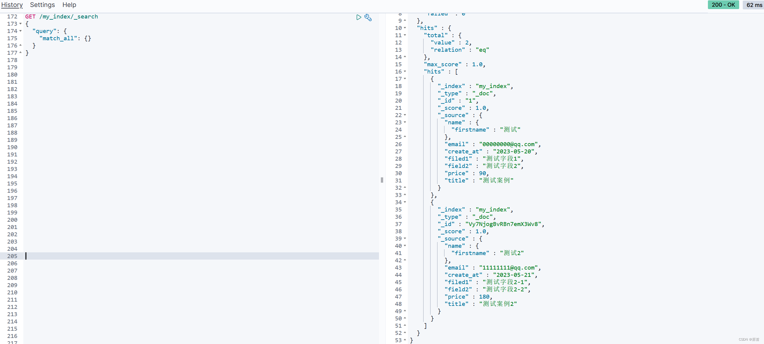Collapse the "total" object on output line 11
Screen dimensions: 764x344
coord(405,35)
